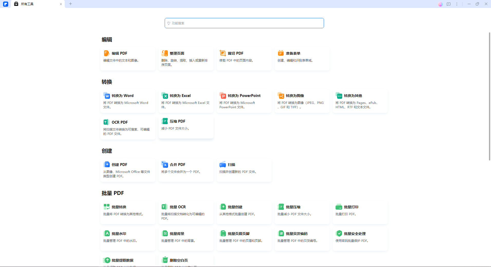The width and height of the screenshot is (491, 267).
Task: Close the 所有工具 tab
Action: click(x=61, y=4)
